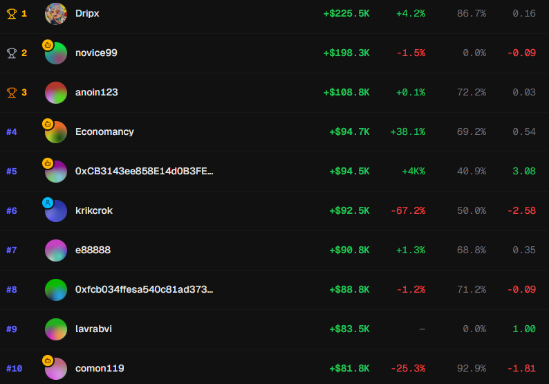The width and height of the screenshot is (549, 384).
Task: Click the blue user badge on krikcrok's avatar
Action: click(48, 203)
